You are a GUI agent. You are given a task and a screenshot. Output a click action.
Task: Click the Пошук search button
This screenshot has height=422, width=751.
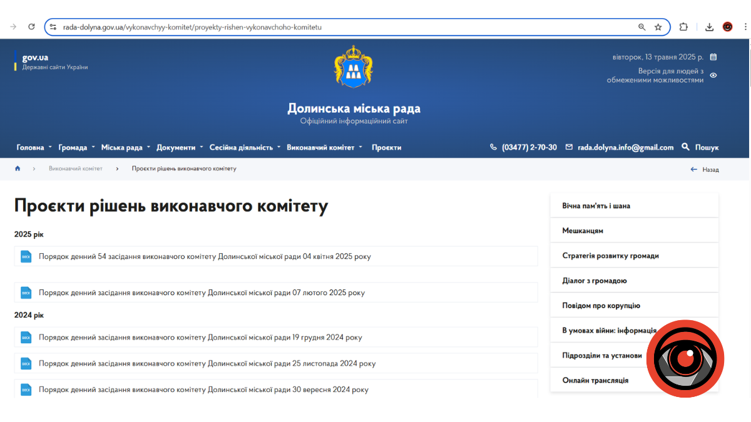click(700, 148)
